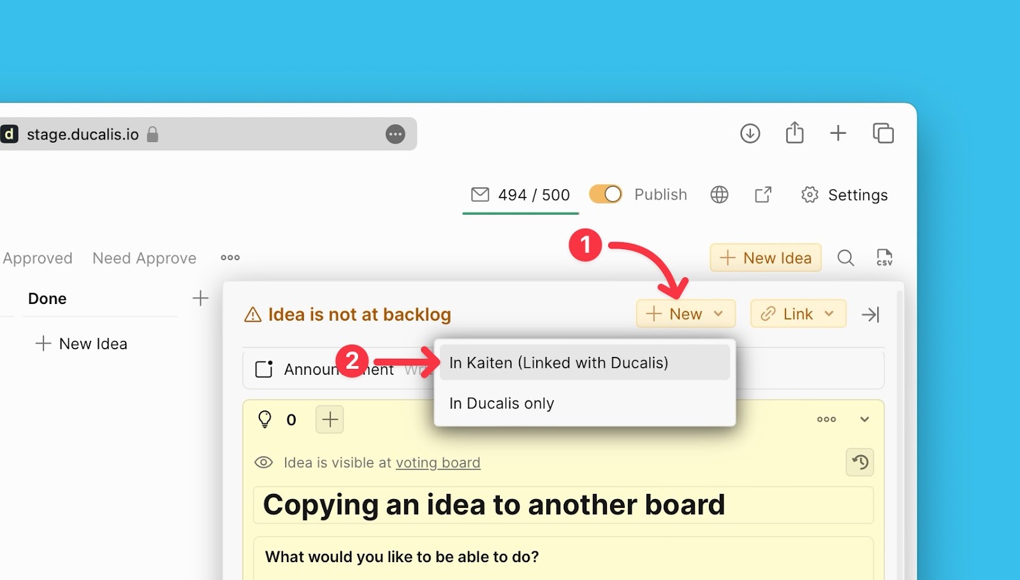This screenshot has width=1020, height=580.
Task: Export ideas with the CSV icon
Action: (x=884, y=258)
